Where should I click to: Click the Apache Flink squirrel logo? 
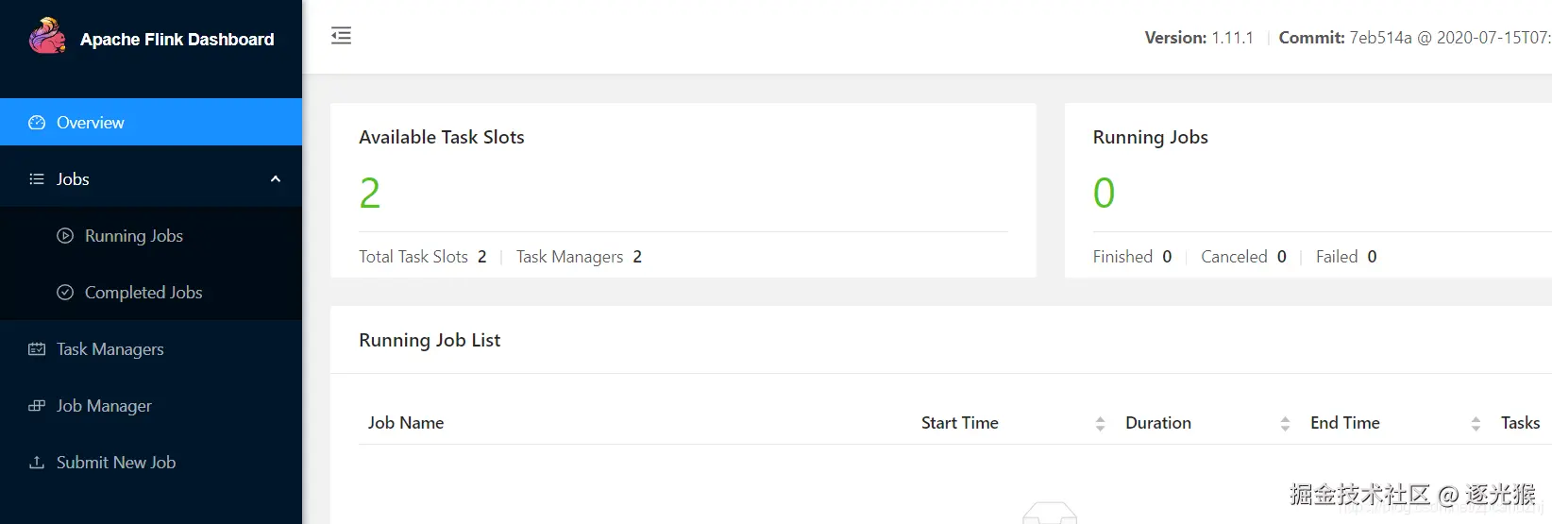coord(47,37)
